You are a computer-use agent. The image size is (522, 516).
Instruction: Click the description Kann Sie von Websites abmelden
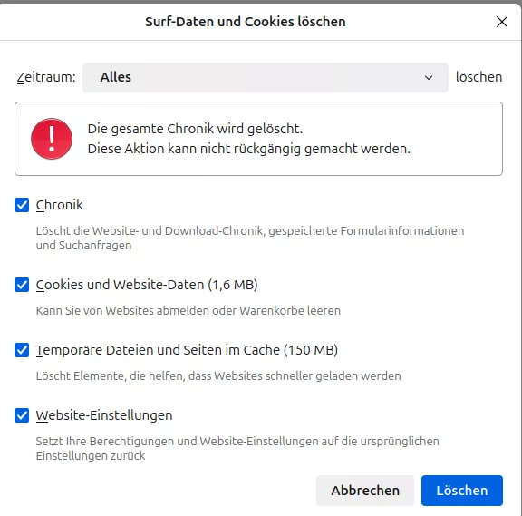click(188, 310)
